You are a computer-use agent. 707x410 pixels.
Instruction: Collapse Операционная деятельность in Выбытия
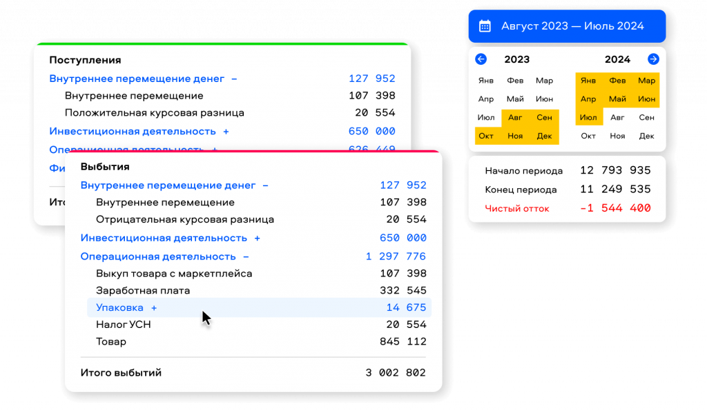coord(246,256)
